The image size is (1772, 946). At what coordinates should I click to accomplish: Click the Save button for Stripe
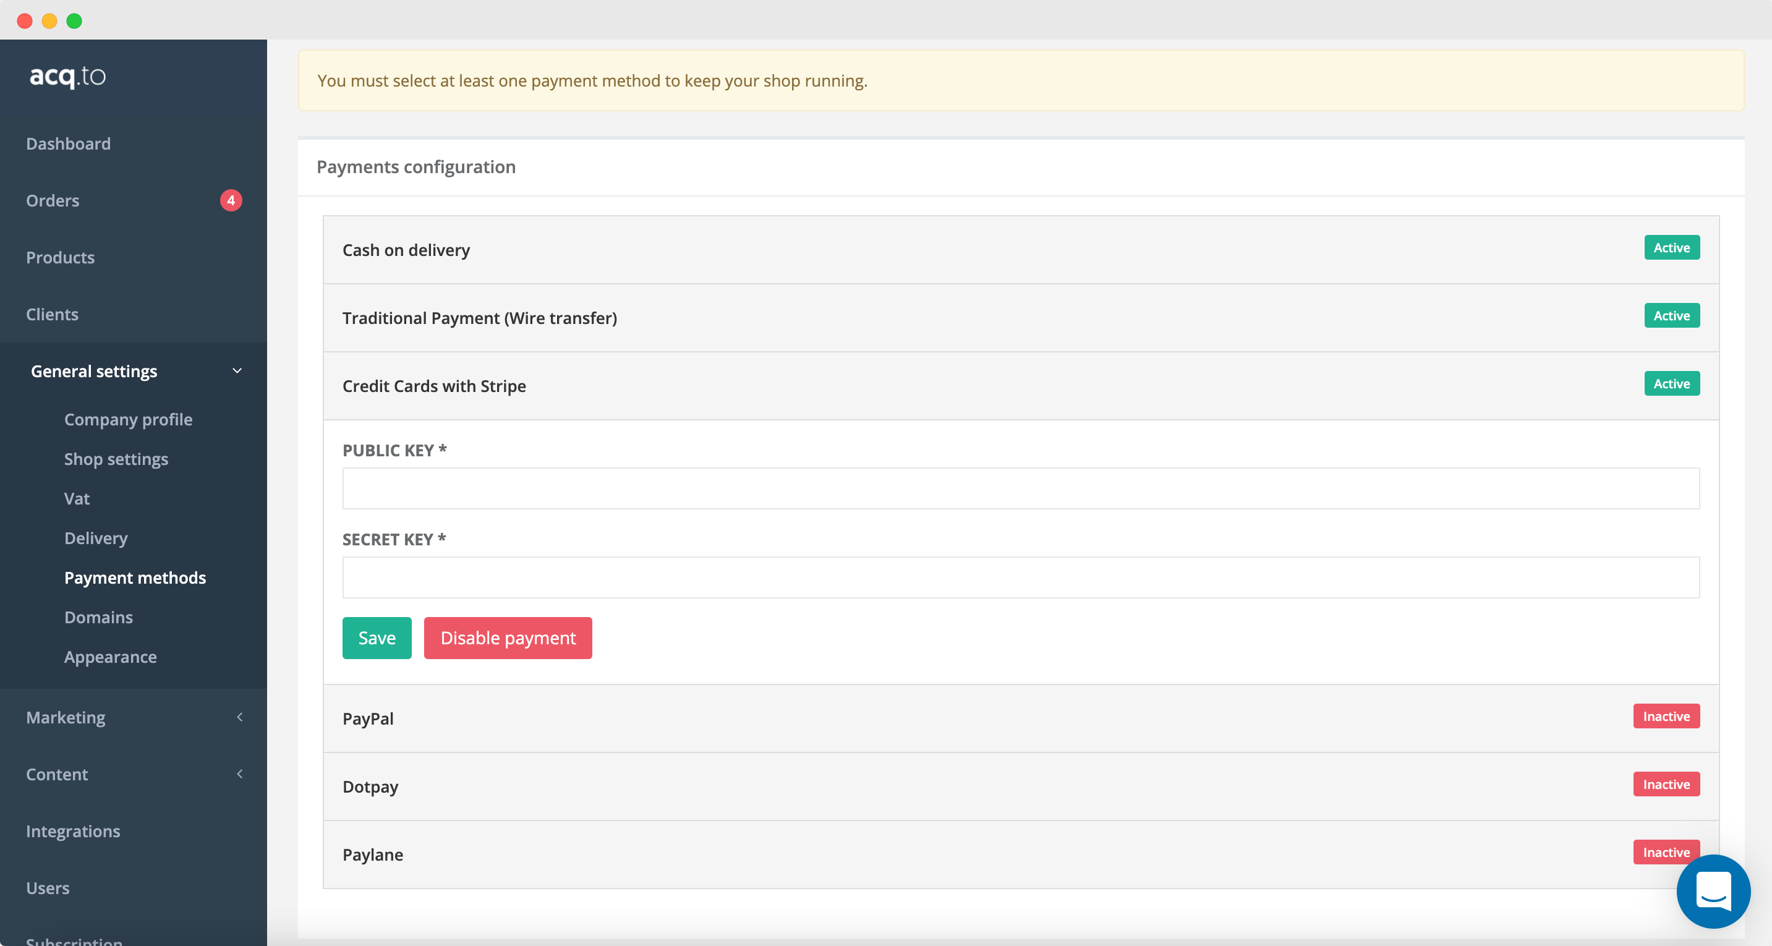pyautogui.click(x=377, y=637)
